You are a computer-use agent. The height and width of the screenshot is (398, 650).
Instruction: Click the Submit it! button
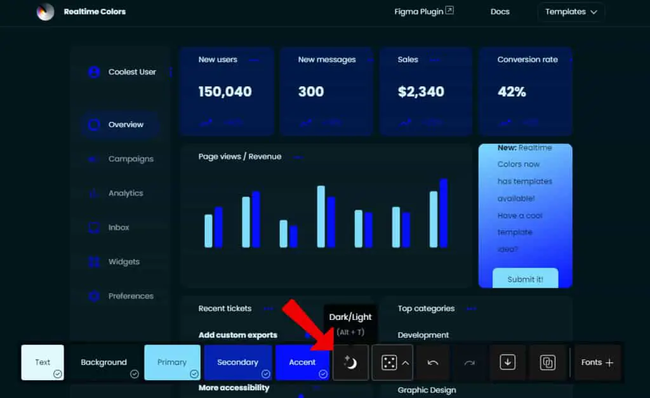click(x=525, y=279)
